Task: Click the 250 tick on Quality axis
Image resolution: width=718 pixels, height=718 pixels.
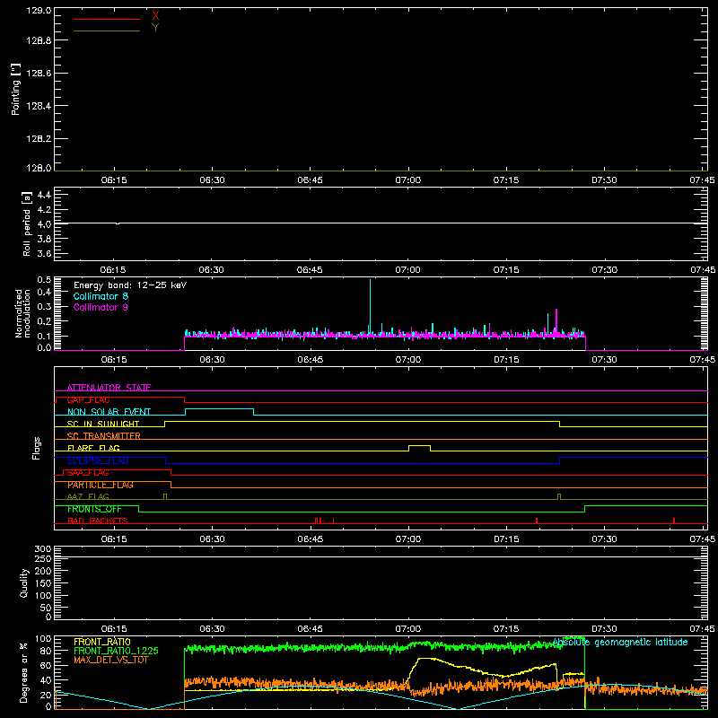Action: click(x=43, y=558)
